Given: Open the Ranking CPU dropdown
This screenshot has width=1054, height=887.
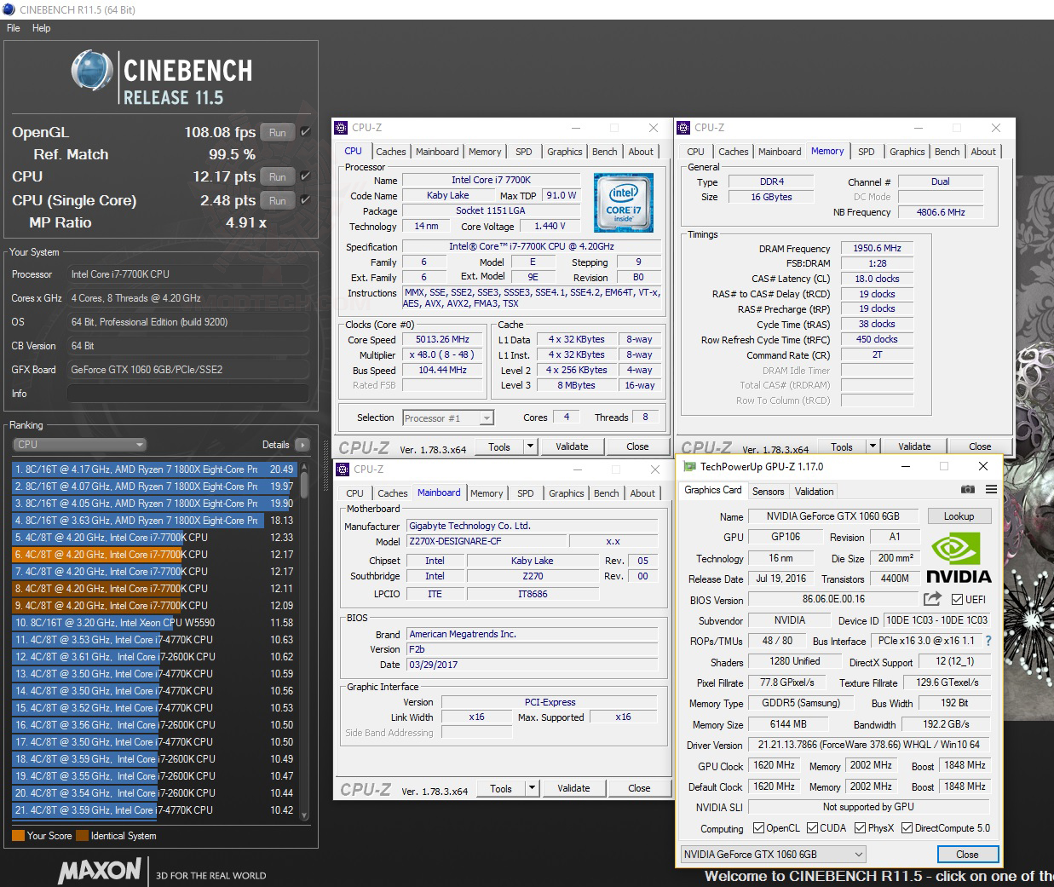Looking at the screenshot, I should tap(80, 445).
